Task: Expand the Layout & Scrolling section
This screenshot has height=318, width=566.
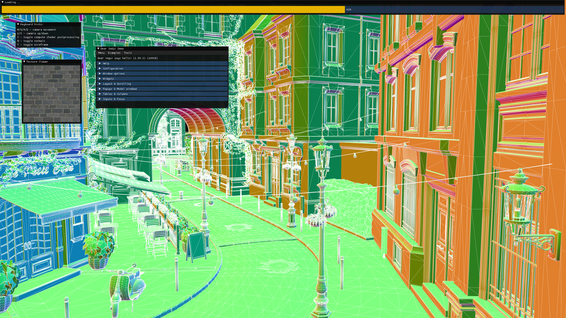Action: coord(162,83)
